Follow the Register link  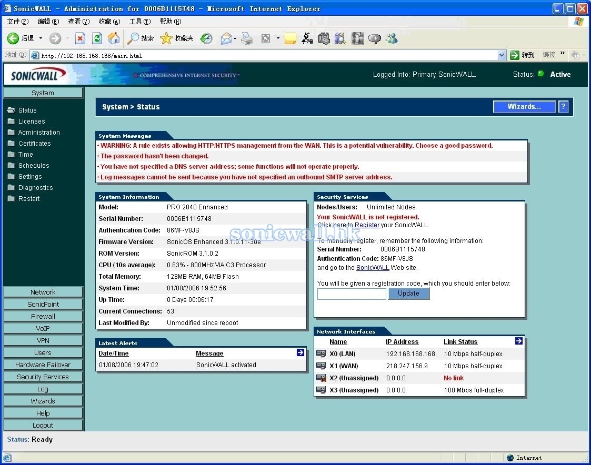point(367,225)
